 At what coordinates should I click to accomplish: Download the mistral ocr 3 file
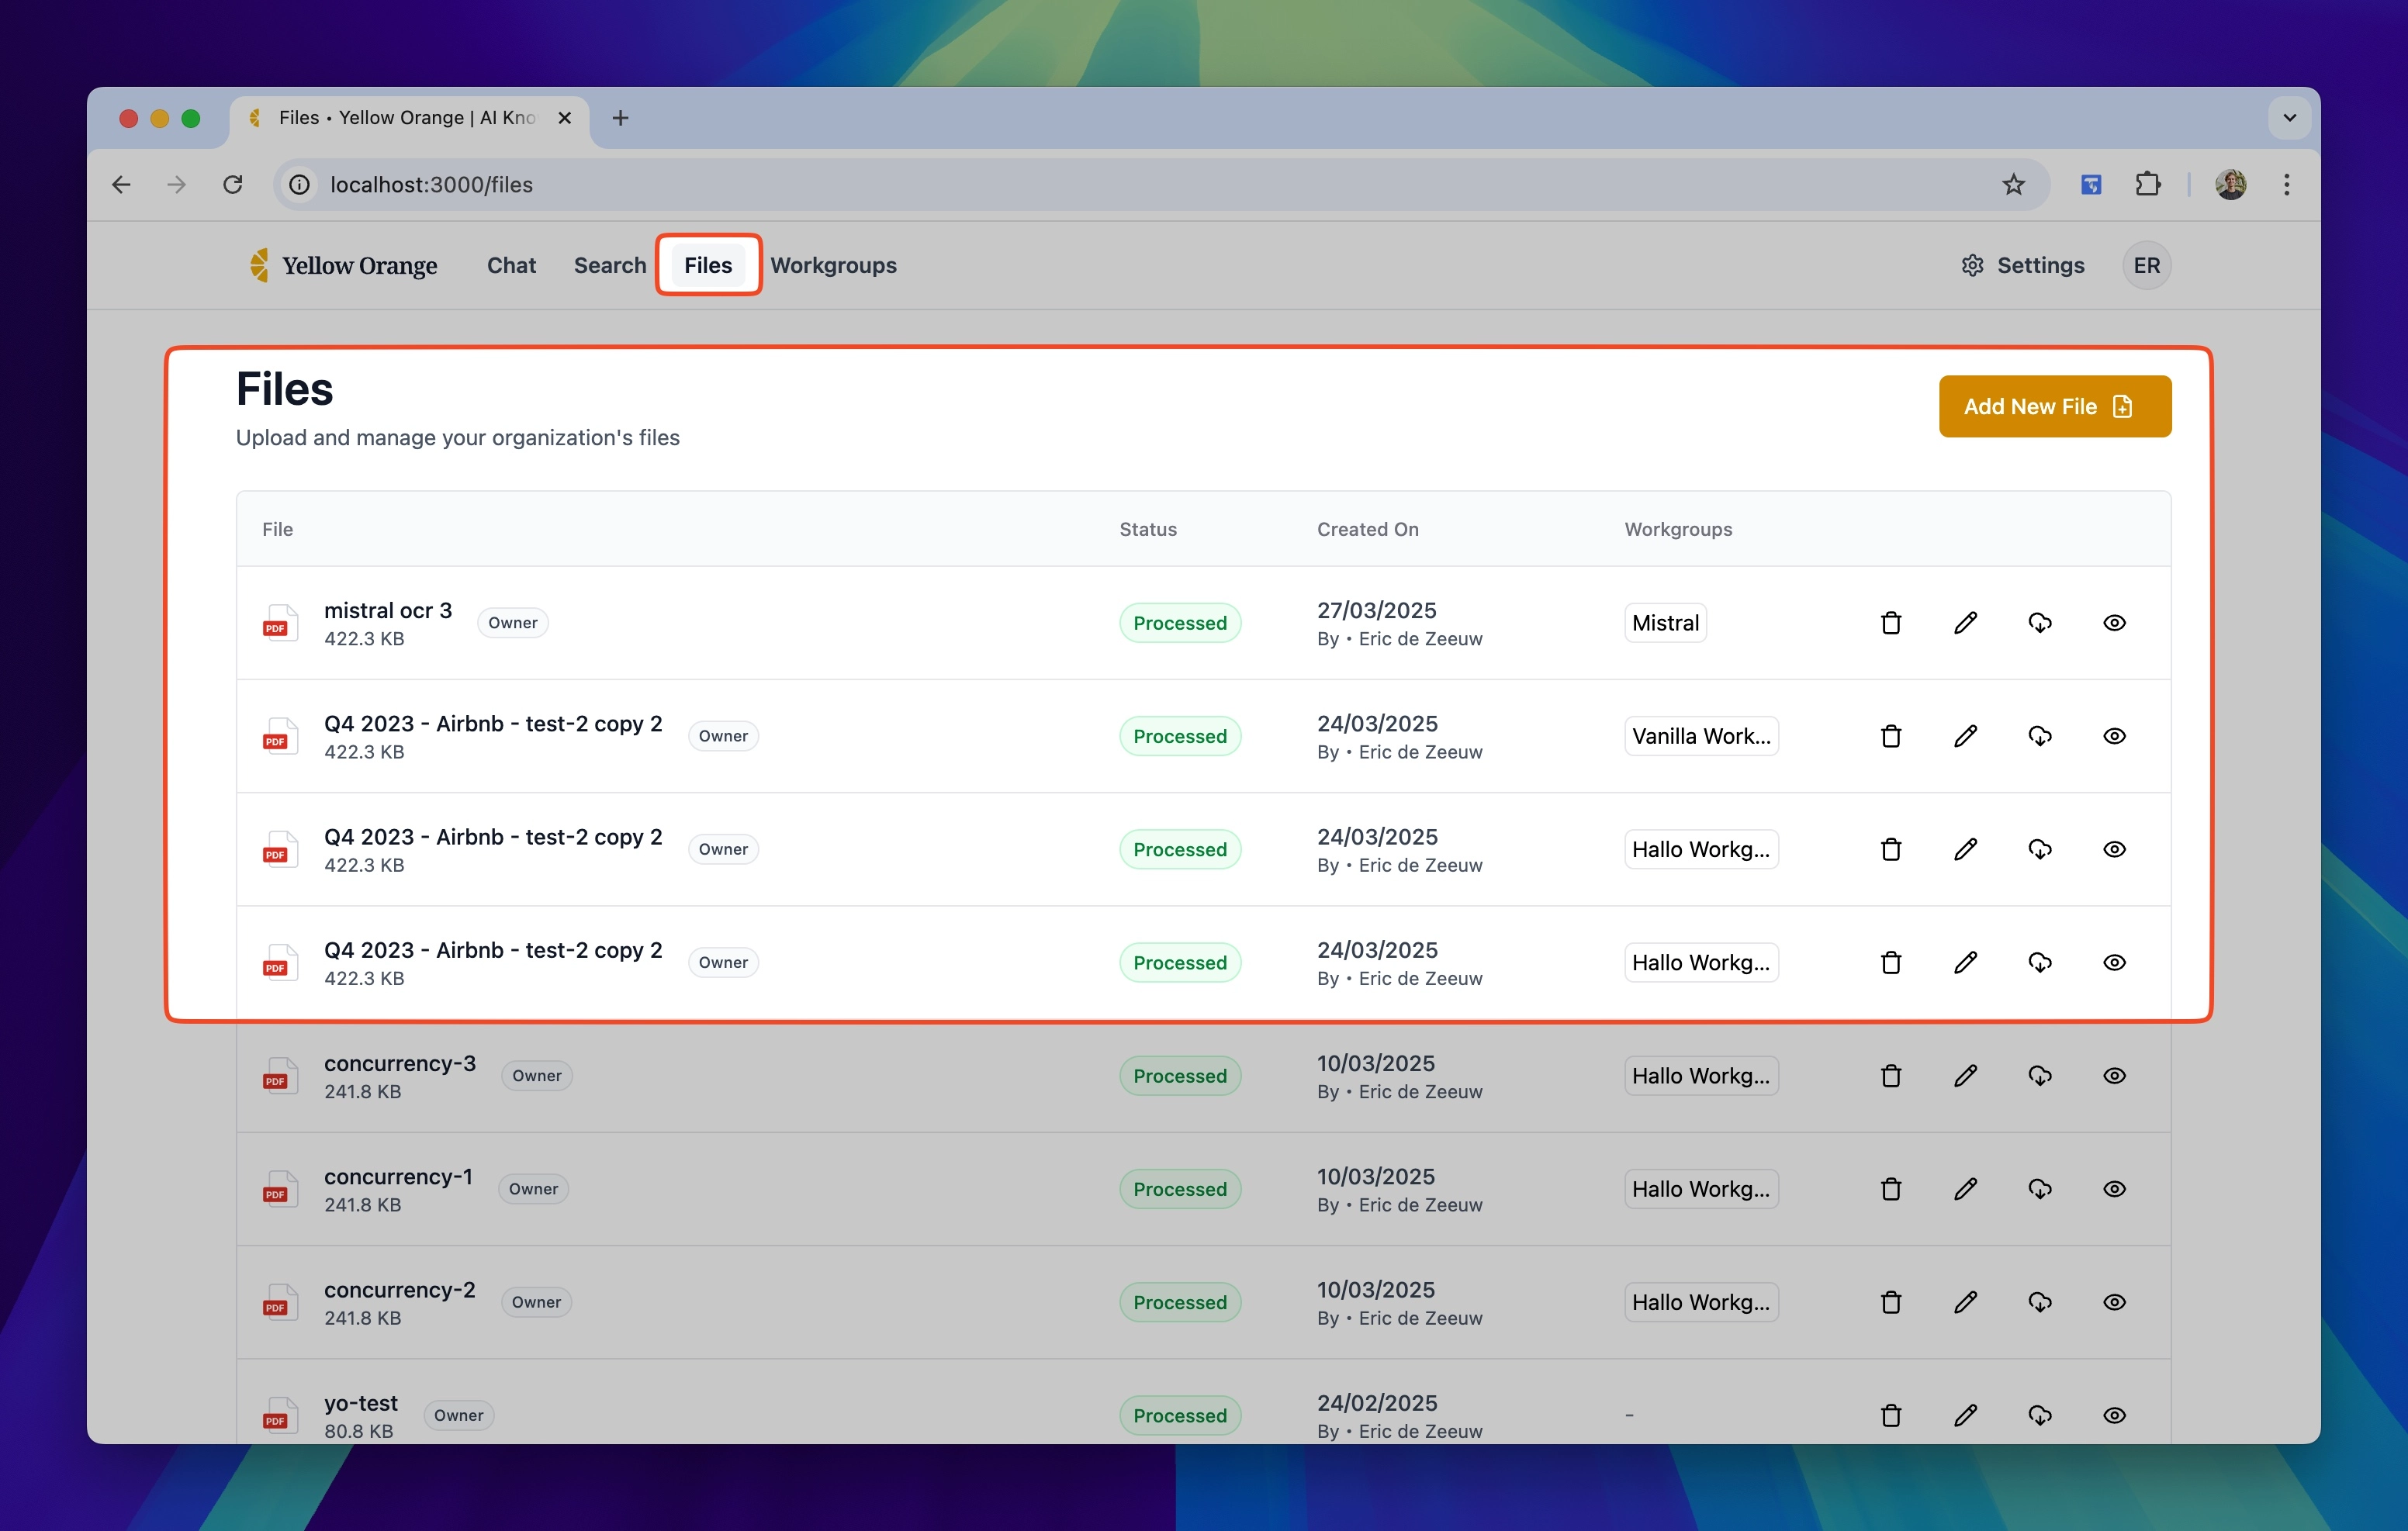2040,623
